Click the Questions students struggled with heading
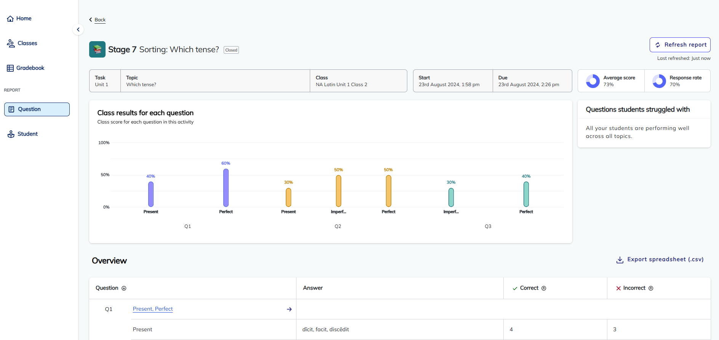 (638, 109)
